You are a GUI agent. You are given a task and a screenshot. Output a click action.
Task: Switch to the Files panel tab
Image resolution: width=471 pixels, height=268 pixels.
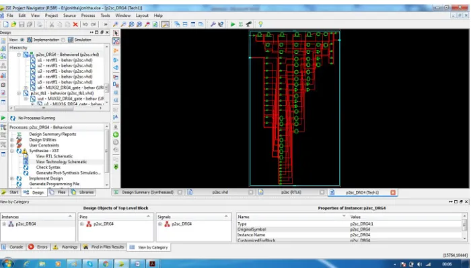pyautogui.click(x=59, y=193)
